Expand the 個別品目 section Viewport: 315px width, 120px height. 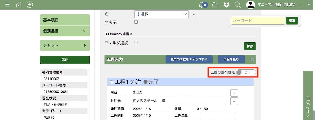coord(65,31)
